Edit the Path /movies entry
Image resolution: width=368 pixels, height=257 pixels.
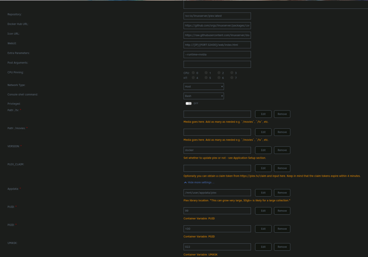pyautogui.click(x=263, y=132)
